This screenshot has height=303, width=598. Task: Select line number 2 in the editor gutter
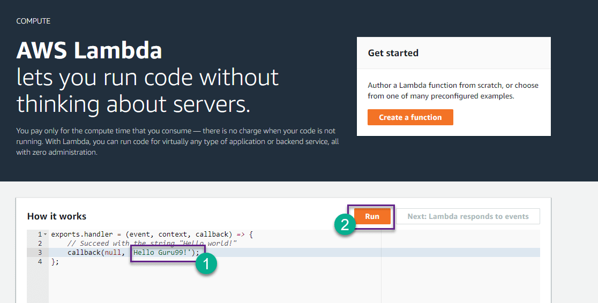point(40,244)
